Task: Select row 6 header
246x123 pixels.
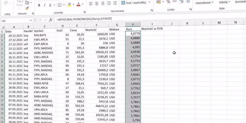Action: click(2, 53)
